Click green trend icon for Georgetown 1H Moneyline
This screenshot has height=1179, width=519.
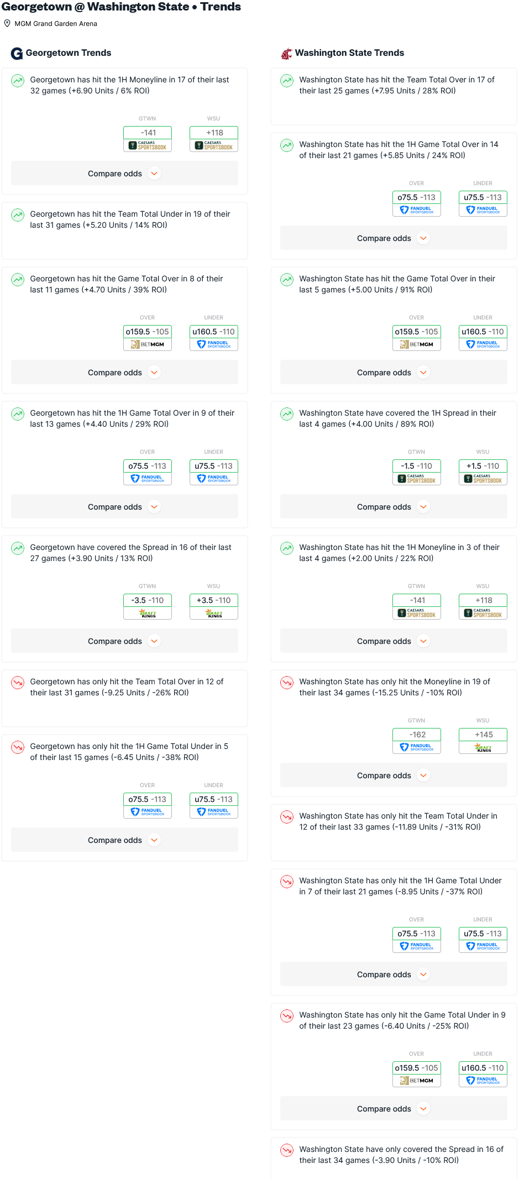[x=18, y=81]
